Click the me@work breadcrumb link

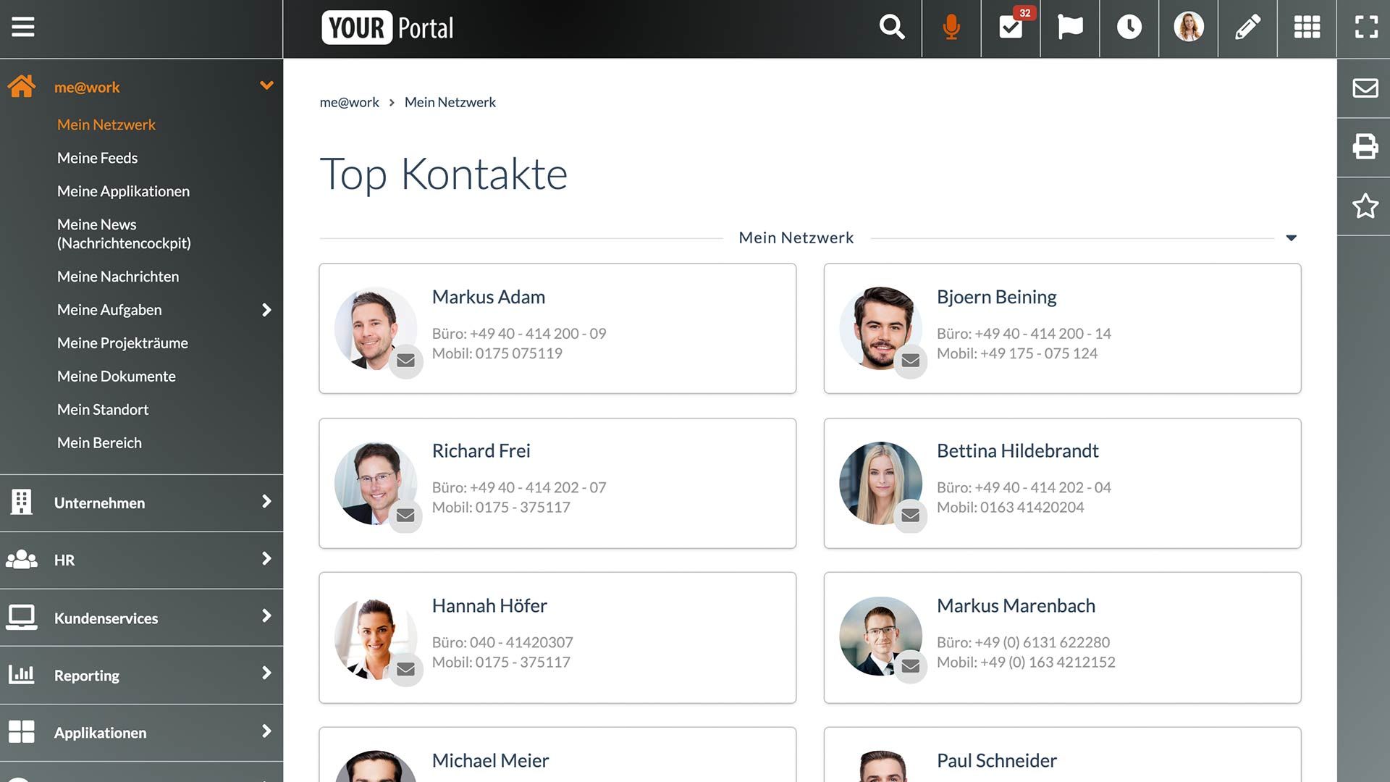pyautogui.click(x=349, y=102)
